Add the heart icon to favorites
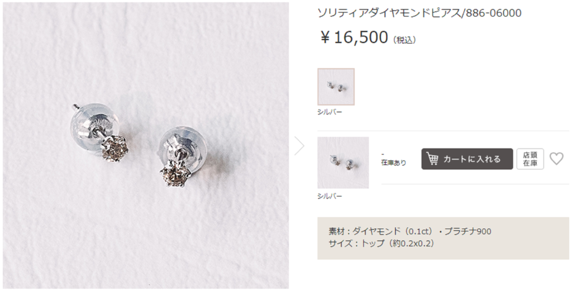 pyautogui.click(x=556, y=159)
